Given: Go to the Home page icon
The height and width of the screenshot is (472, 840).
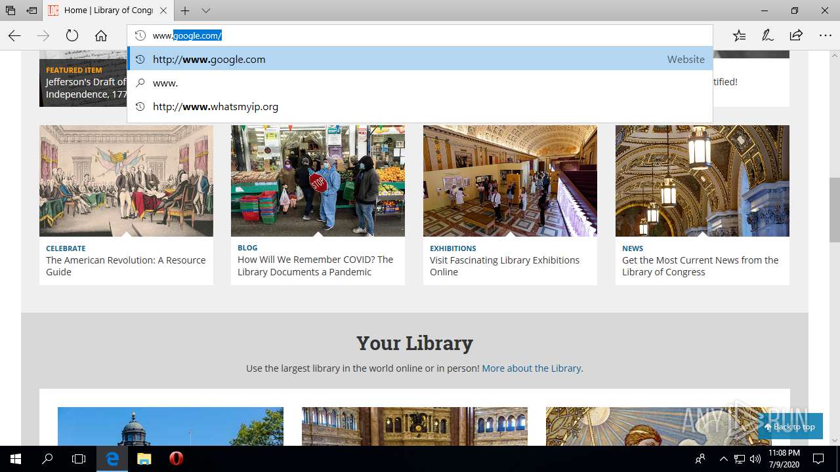Looking at the screenshot, I should [100, 36].
